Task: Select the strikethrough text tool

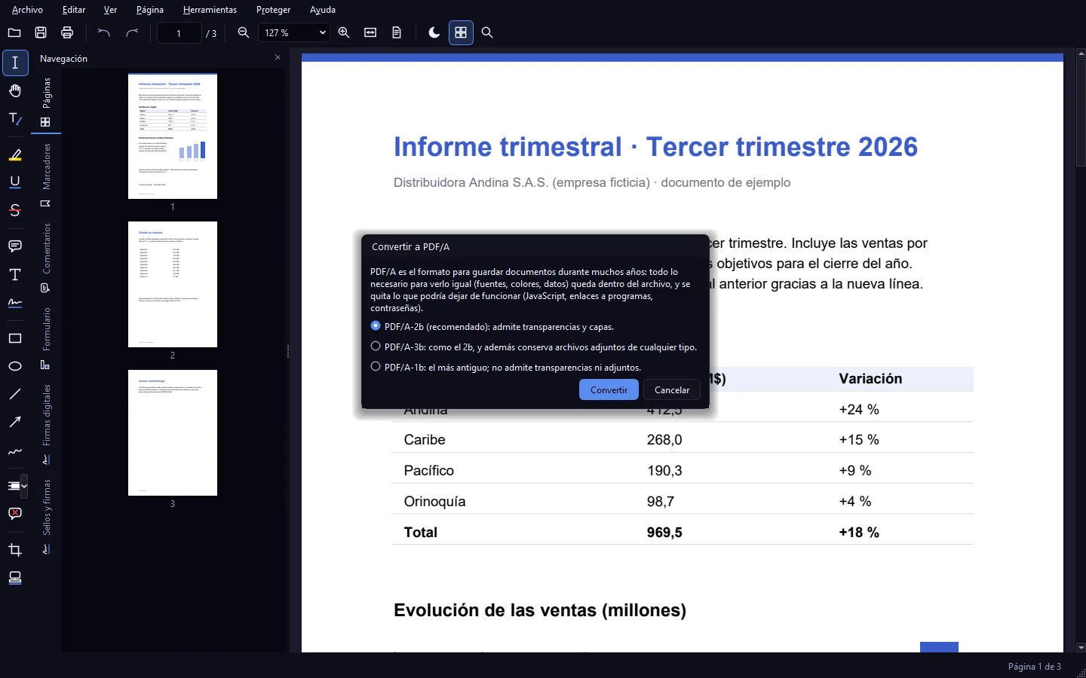Action: click(15, 210)
